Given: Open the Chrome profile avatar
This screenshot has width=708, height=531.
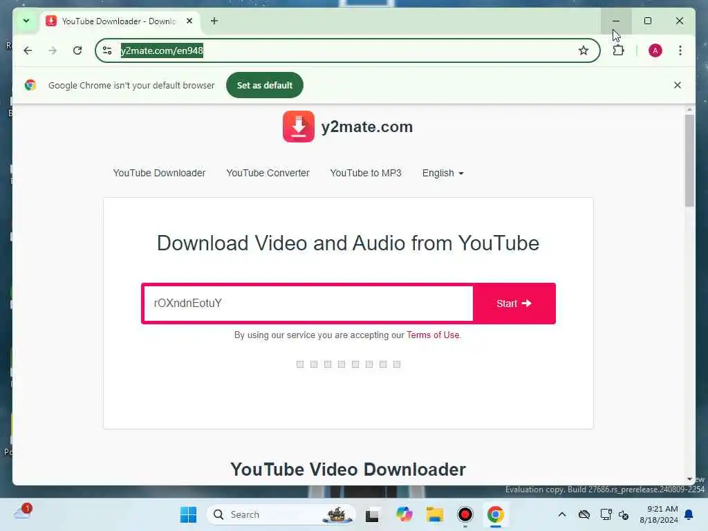Looking at the screenshot, I should [655, 50].
